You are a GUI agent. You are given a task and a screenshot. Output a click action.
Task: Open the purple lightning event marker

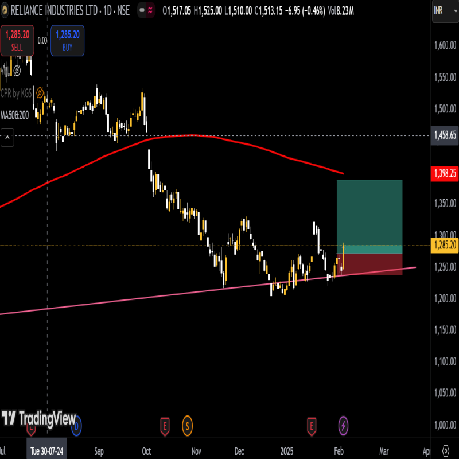click(x=343, y=426)
